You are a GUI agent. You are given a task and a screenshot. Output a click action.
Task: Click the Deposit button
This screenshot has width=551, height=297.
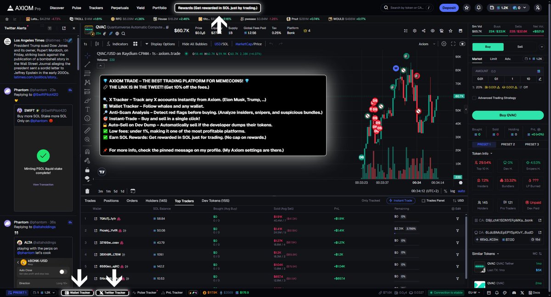coord(449,8)
